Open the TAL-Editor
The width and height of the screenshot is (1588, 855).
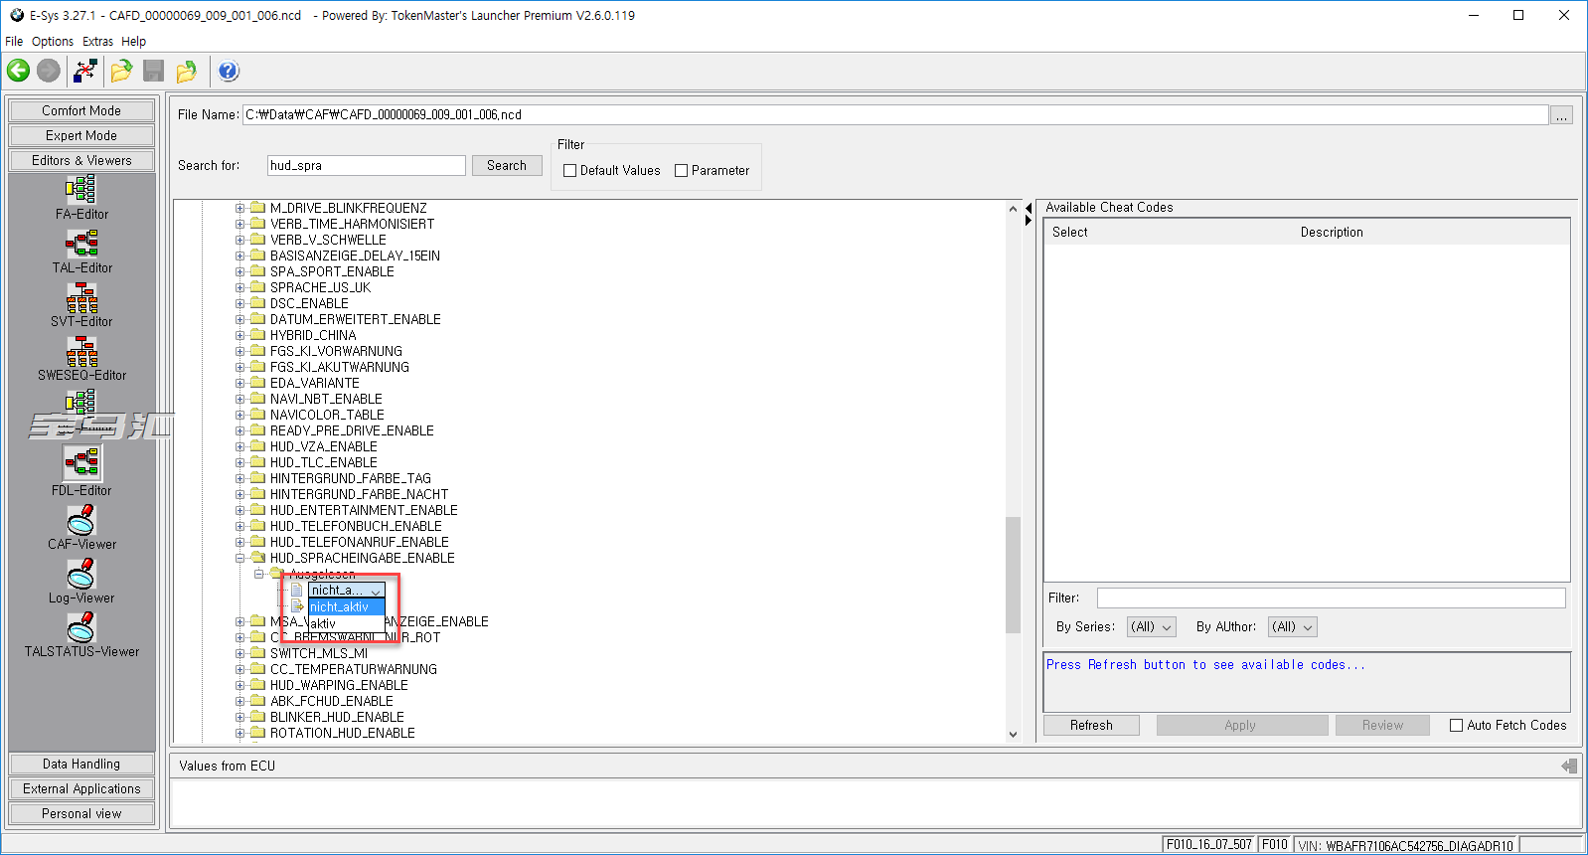[81, 251]
